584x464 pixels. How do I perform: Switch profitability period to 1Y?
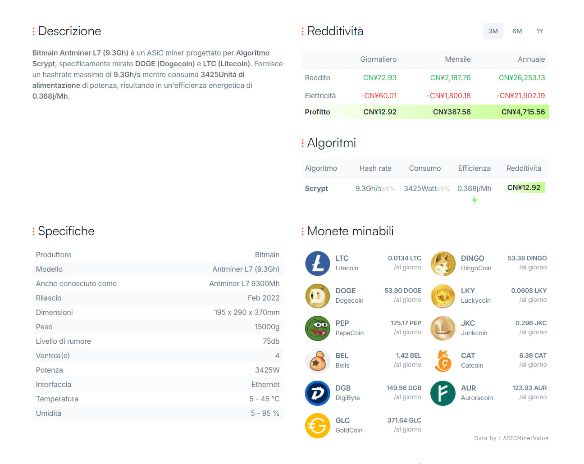tap(540, 31)
